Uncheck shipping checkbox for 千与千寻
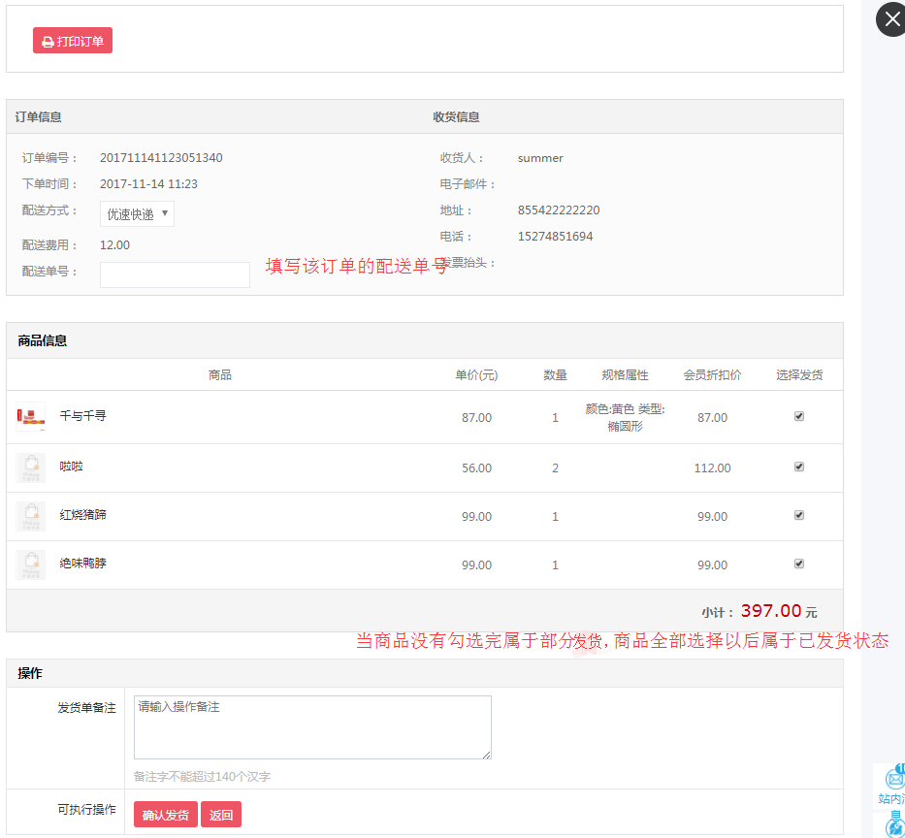905x838 pixels. [799, 416]
